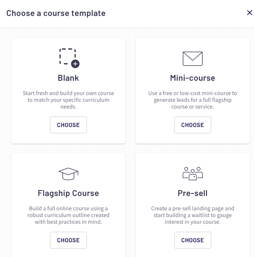Choose the Mini-course template
This screenshot has height=257, width=254.
pyautogui.click(x=193, y=125)
